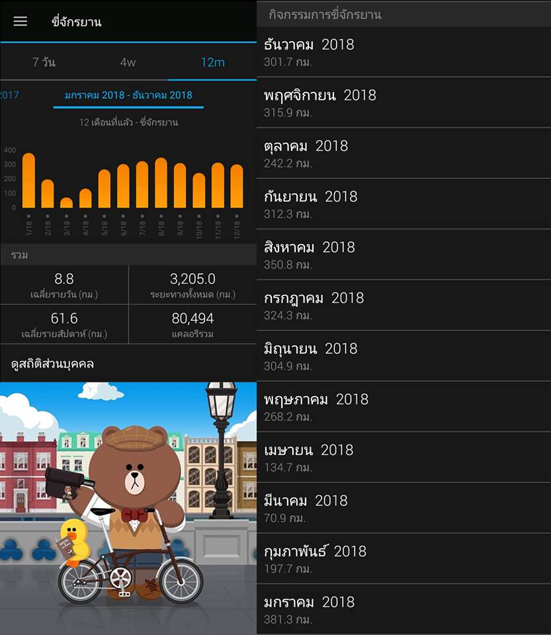Click the 61.6 weekly average value
Image resolution: width=551 pixels, height=635 pixels.
click(x=64, y=318)
